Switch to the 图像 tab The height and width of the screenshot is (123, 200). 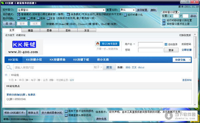tap(49, 30)
